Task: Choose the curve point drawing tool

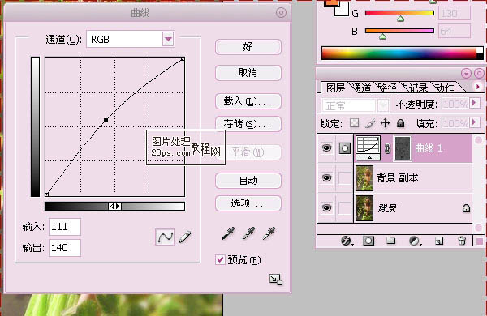Action: tap(165, 237)
